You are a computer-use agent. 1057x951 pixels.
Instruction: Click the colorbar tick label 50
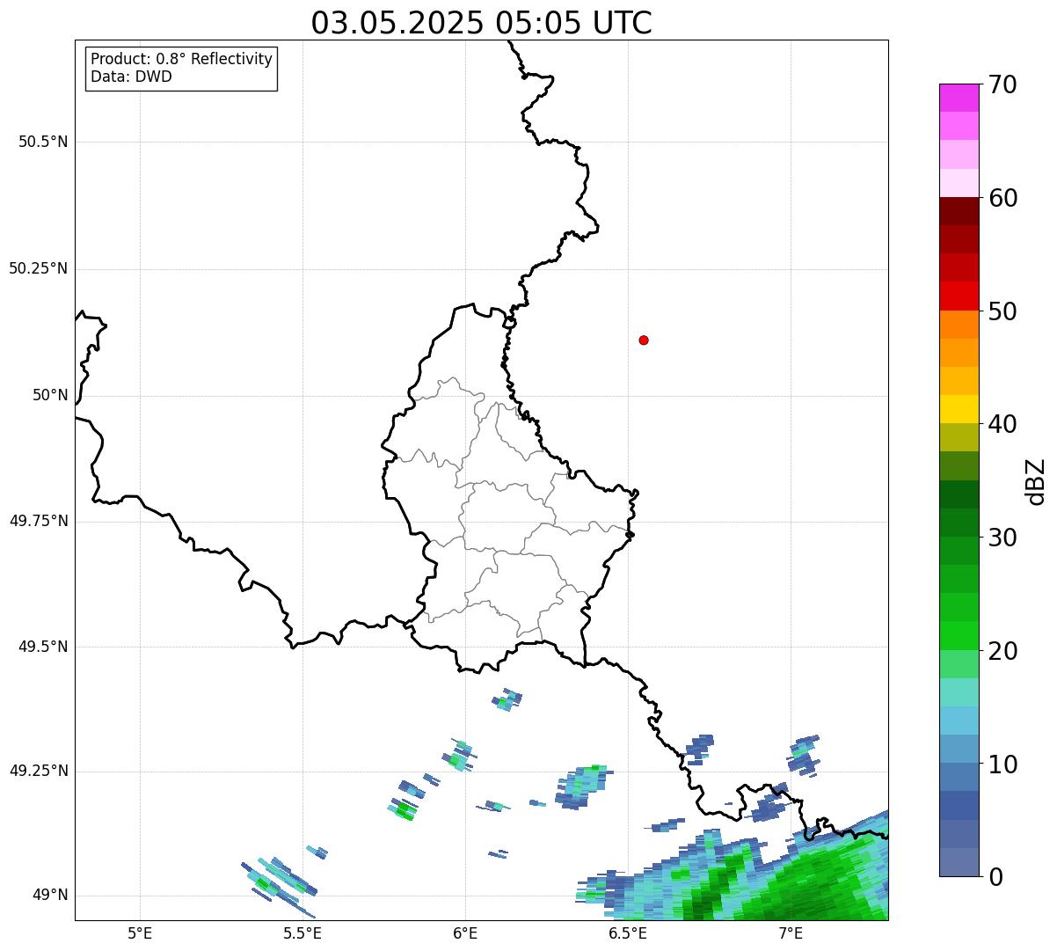pos(1002,311)
